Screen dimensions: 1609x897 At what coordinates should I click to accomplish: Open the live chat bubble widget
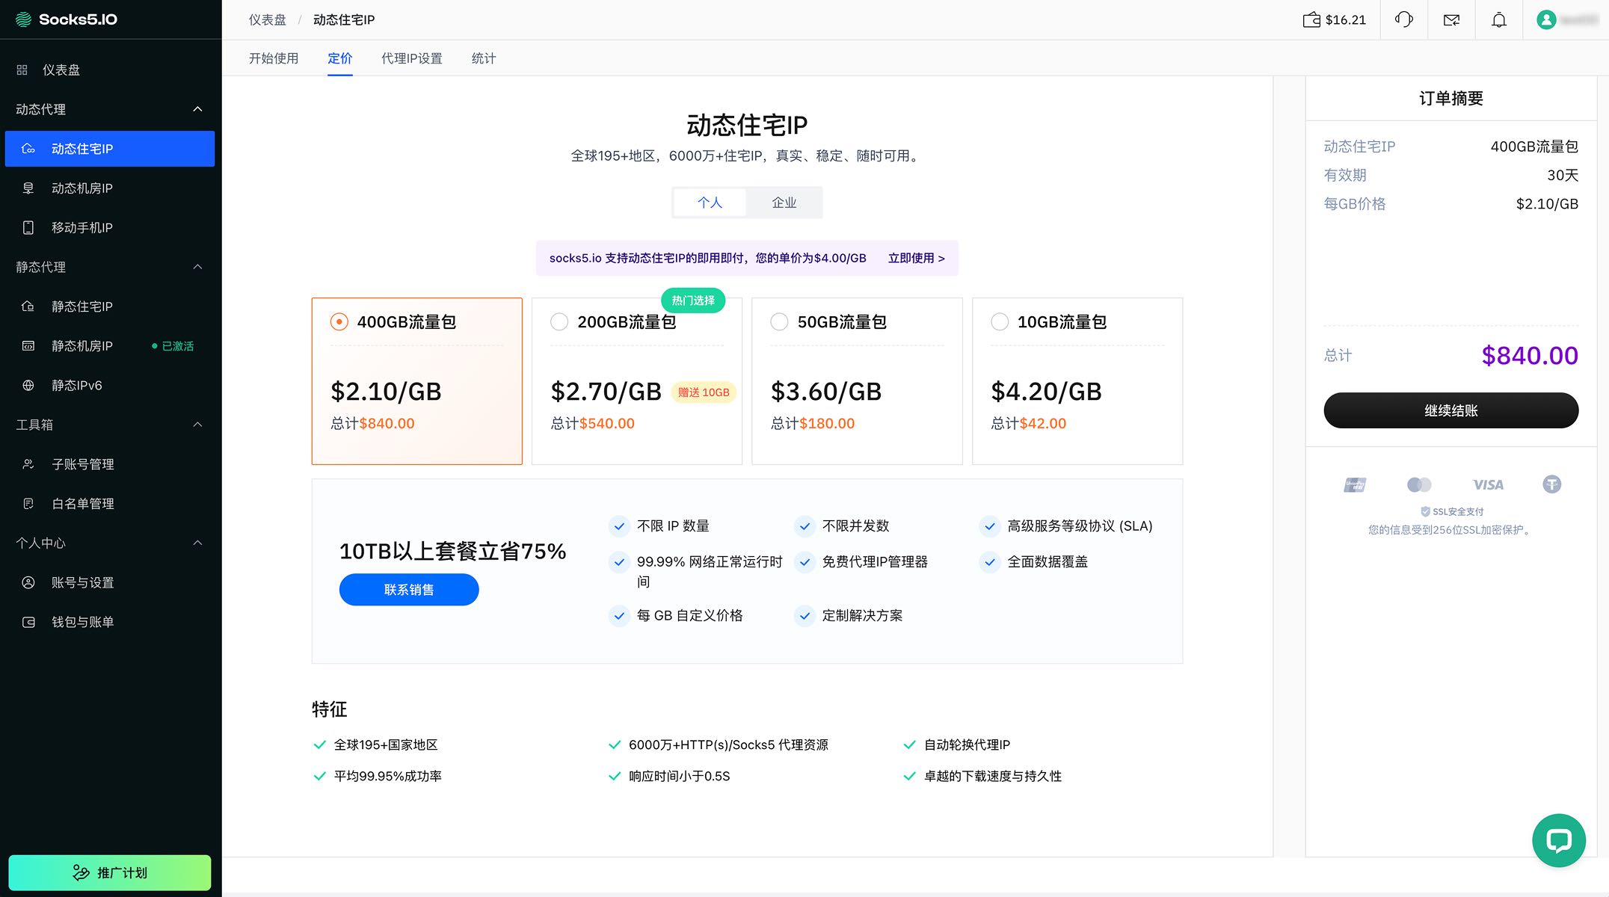pos(1558,840)
